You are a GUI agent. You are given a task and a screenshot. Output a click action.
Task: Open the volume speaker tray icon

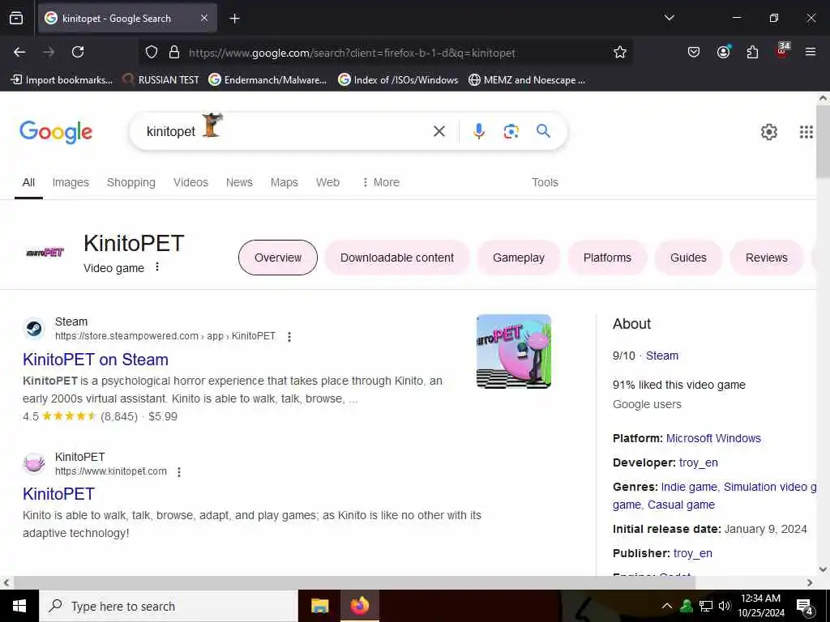pyautogui.click(x=724, y=606)
